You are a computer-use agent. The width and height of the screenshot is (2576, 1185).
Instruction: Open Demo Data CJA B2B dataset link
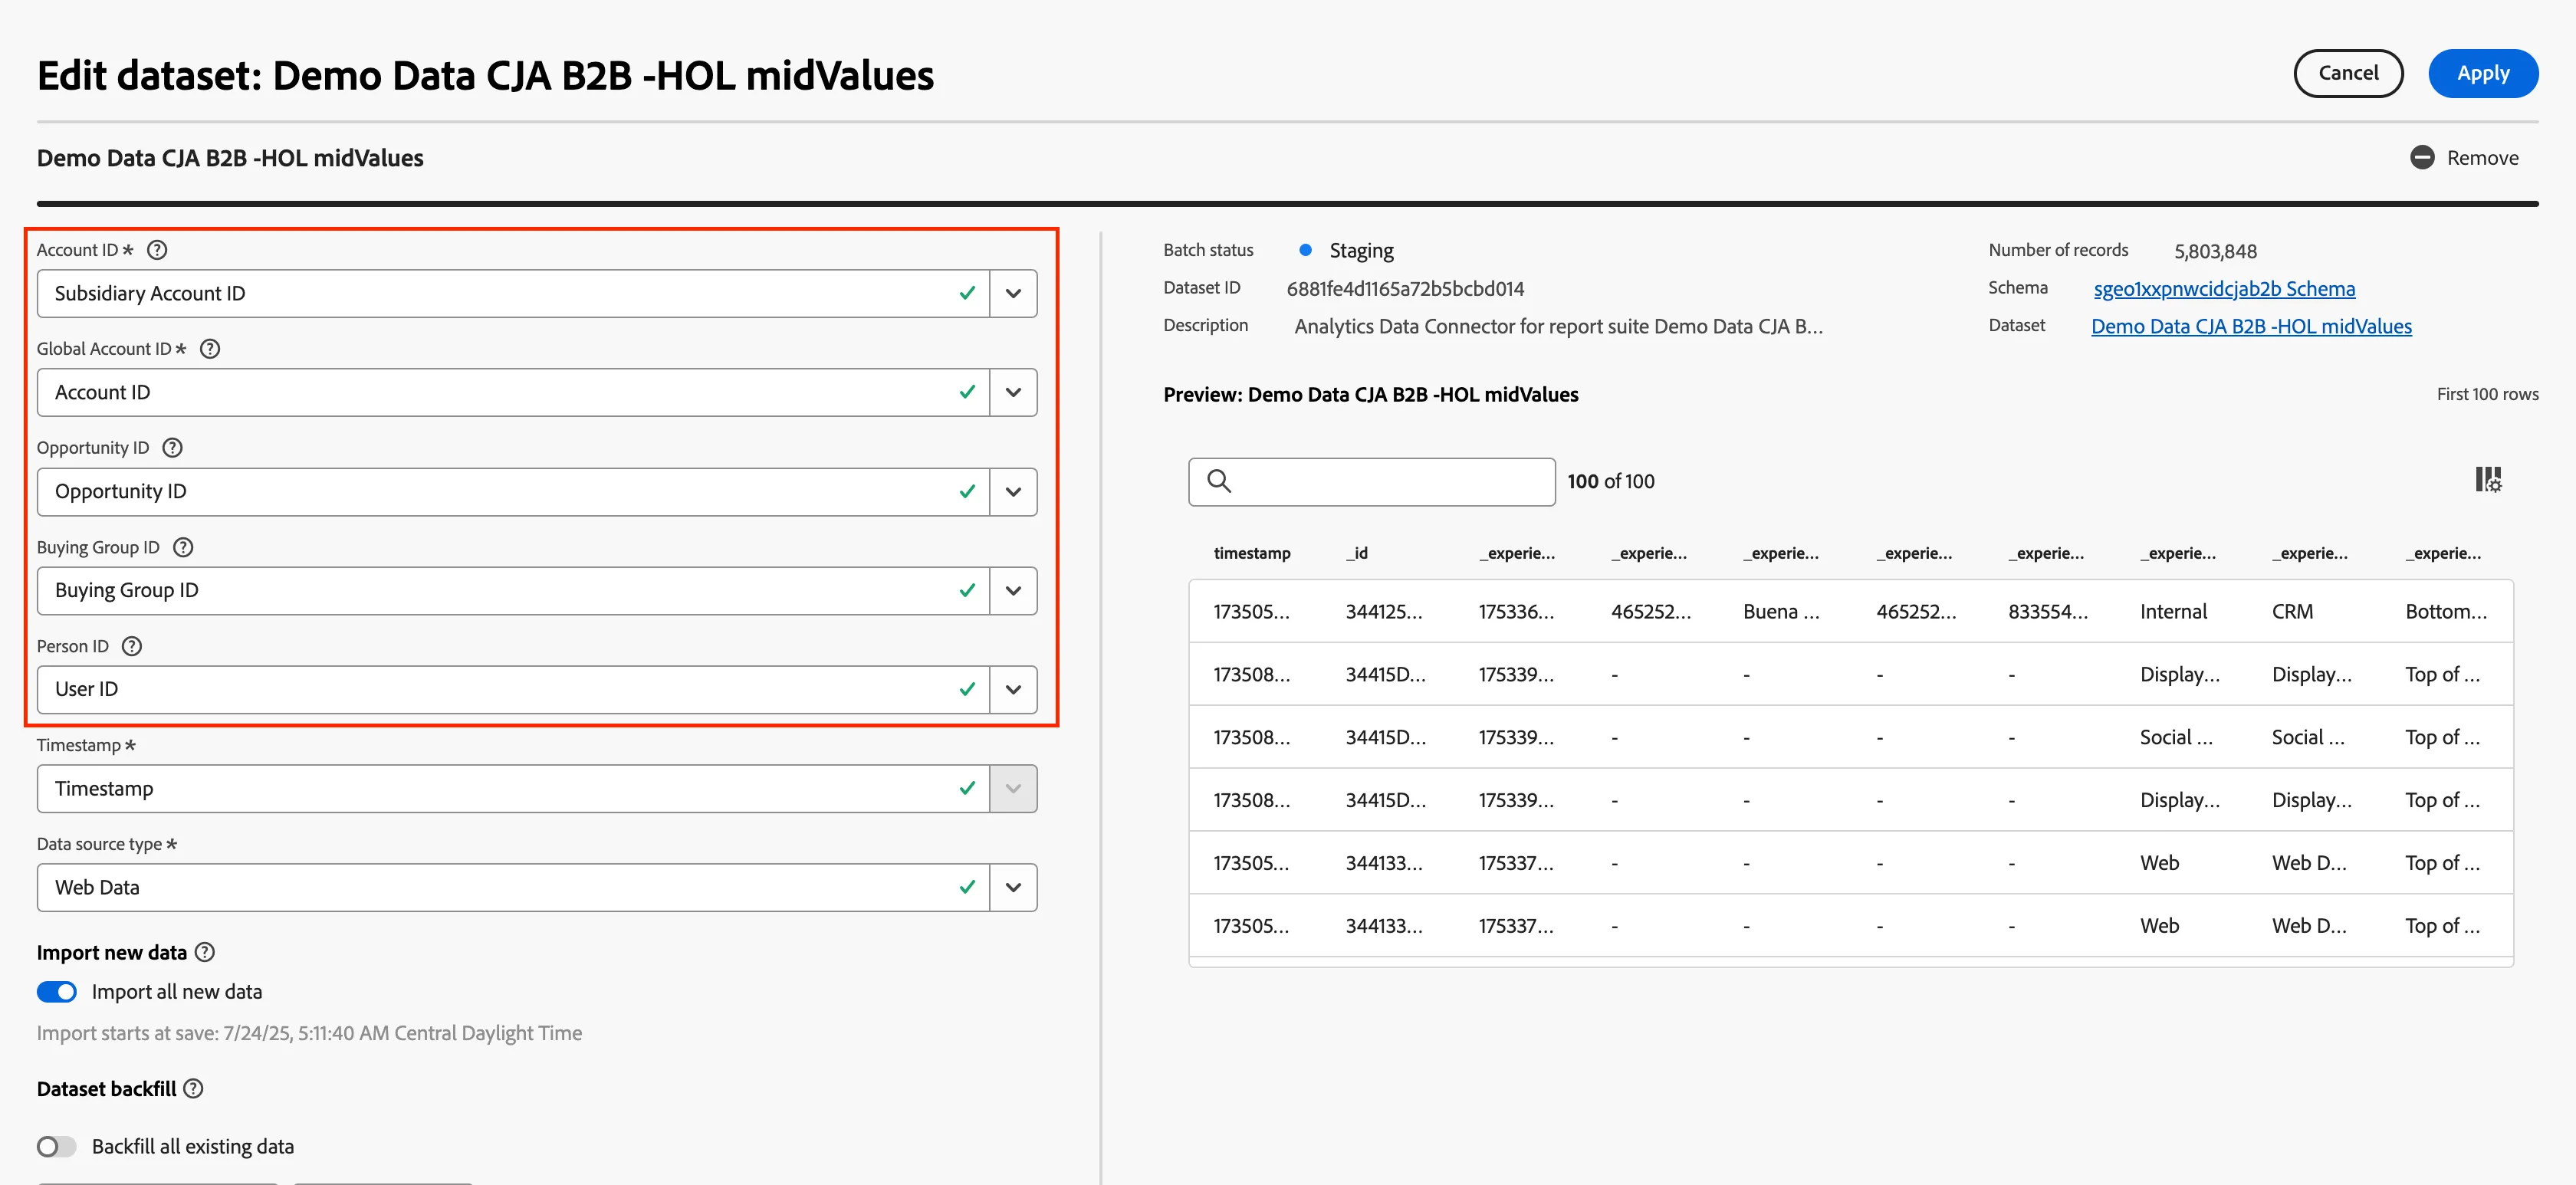pos(2251,326)
